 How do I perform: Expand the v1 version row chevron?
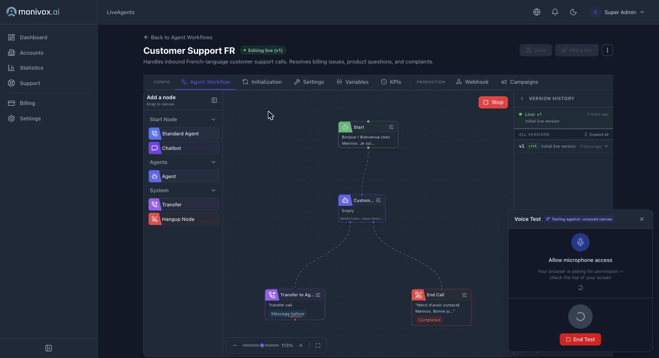[606, 146]
